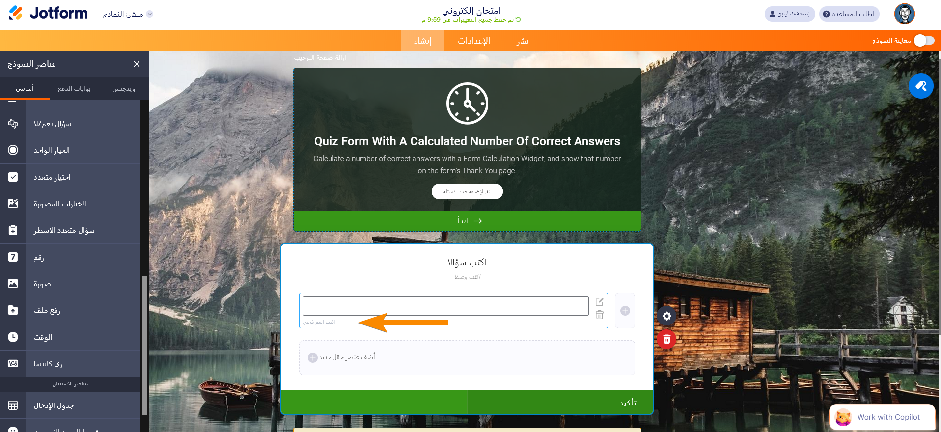Viewport: 941px width, 432px height.
Task: Click the edit pencil icon beside the text input
Action: coord(599,302)
